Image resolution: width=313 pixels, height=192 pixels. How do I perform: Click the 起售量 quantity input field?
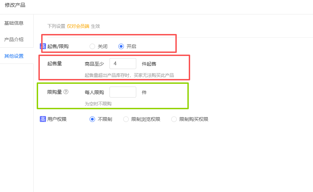(x=123, y=64)
